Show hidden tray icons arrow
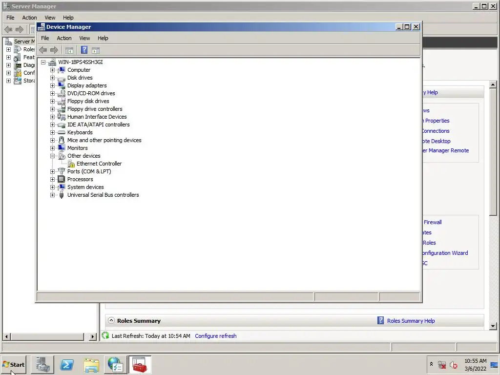The image size is (500, 375). point(432,364)
